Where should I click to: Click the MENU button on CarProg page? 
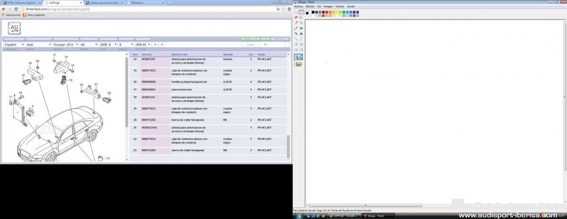point(280,39)
